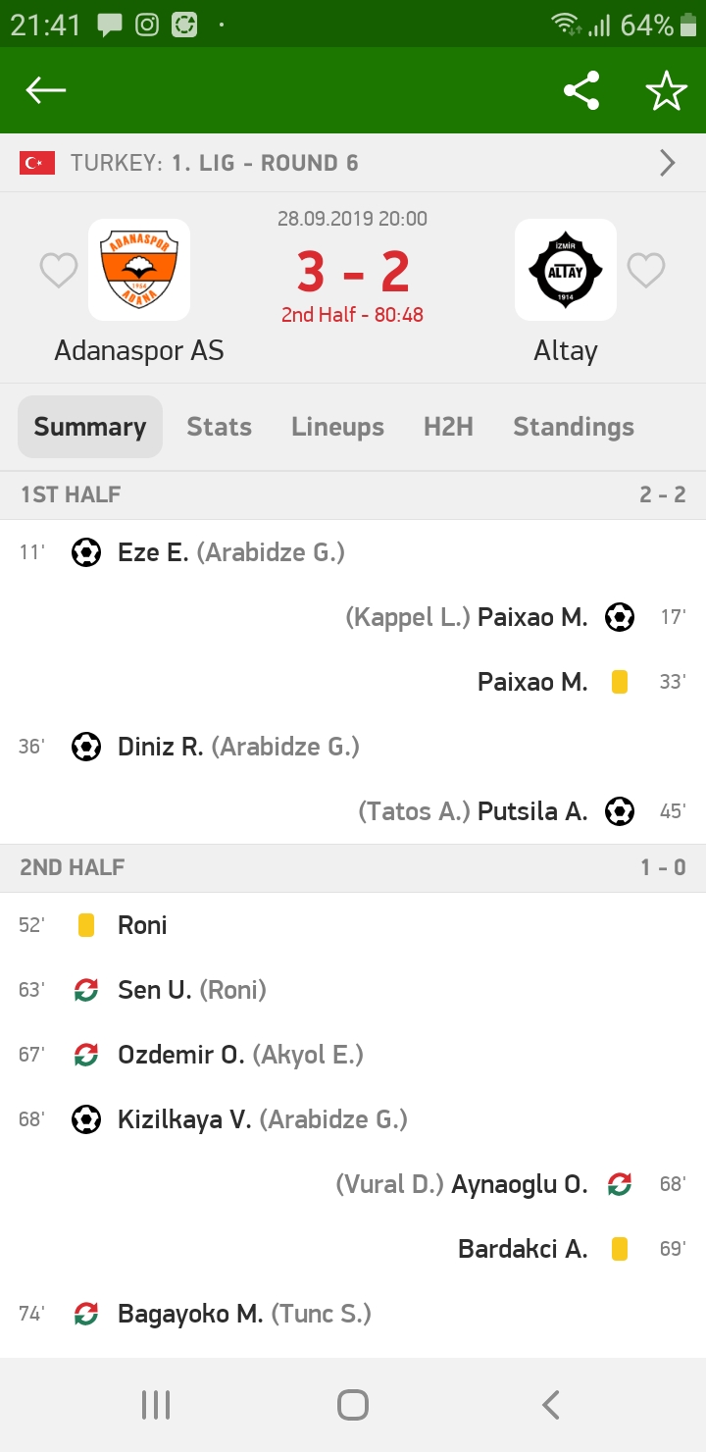The width and height of the screenshot is (706, 1452).
Task: Open Altay team logo
Action: point(566,270)
